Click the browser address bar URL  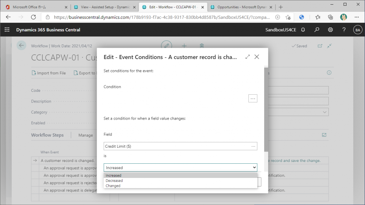[x=162, y=17]
